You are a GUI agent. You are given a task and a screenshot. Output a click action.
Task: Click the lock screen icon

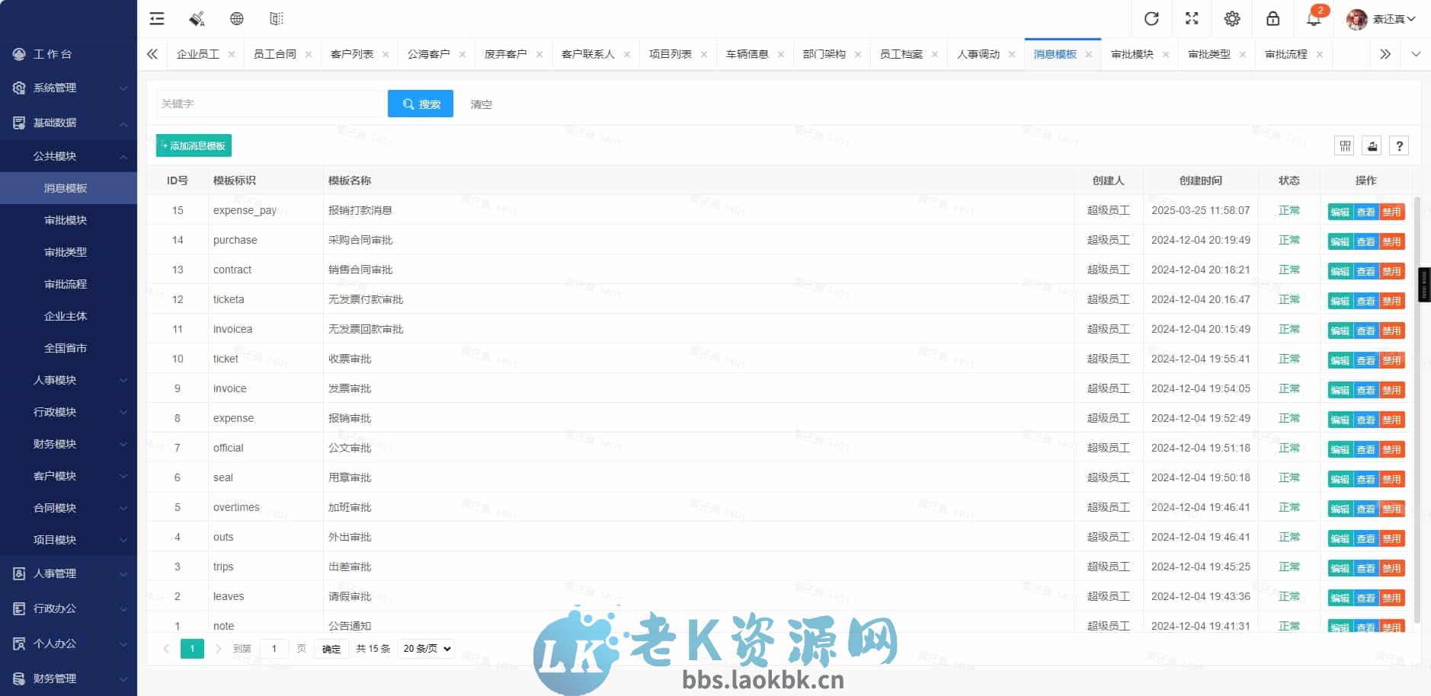[1273, 18]
